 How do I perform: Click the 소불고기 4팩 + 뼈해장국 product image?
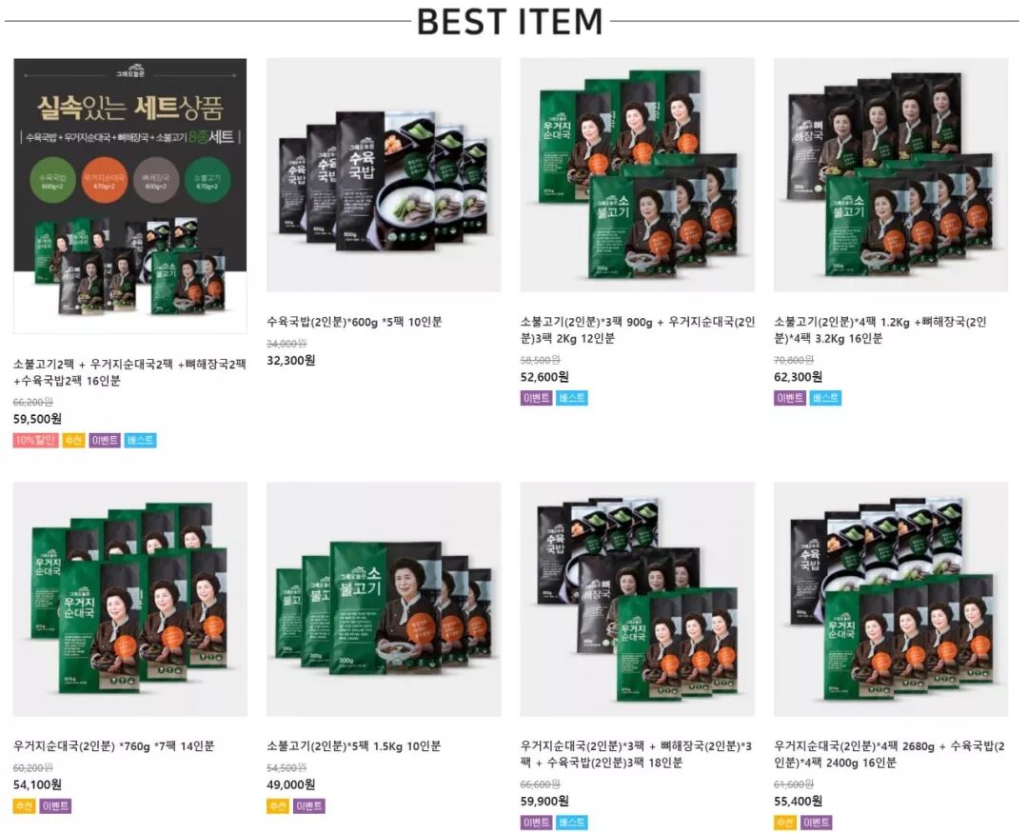coord(890,174)
